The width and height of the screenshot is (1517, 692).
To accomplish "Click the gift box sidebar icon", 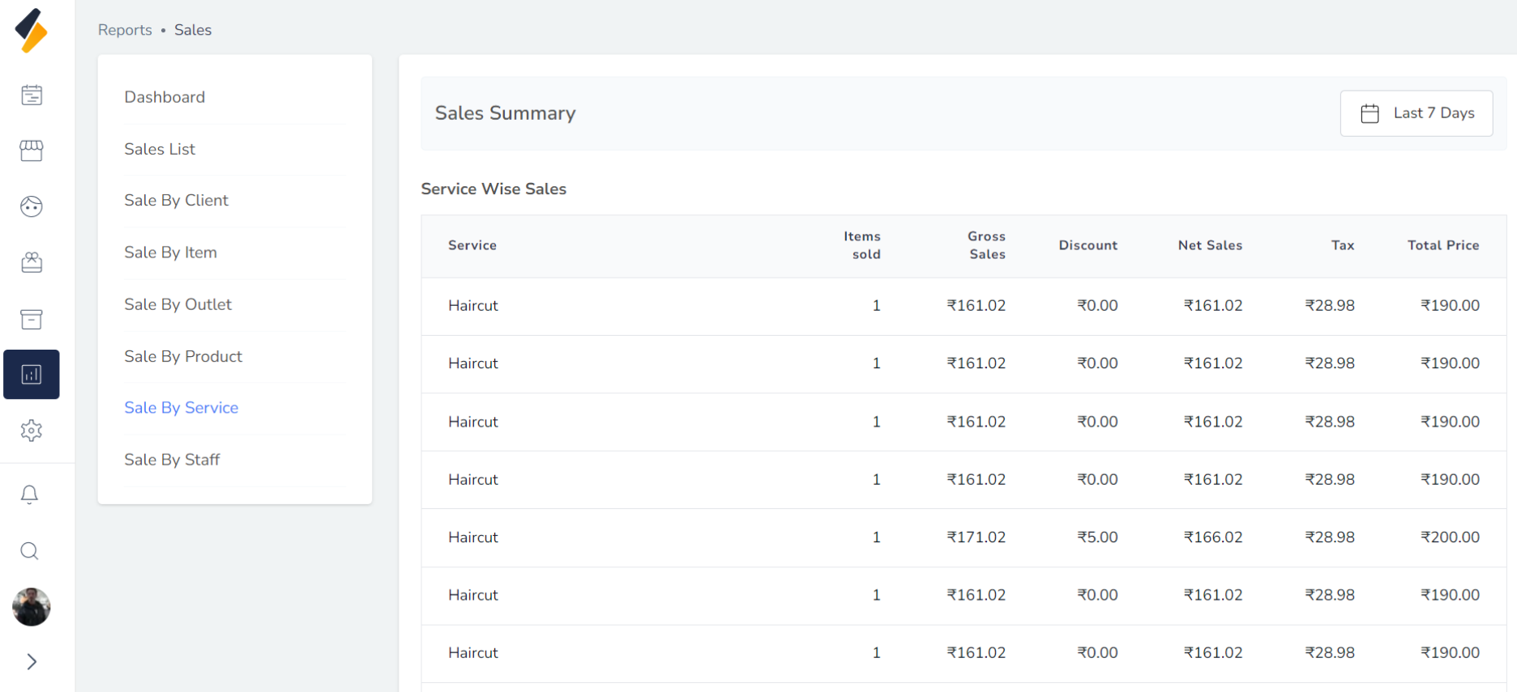I will pos(32,262).
